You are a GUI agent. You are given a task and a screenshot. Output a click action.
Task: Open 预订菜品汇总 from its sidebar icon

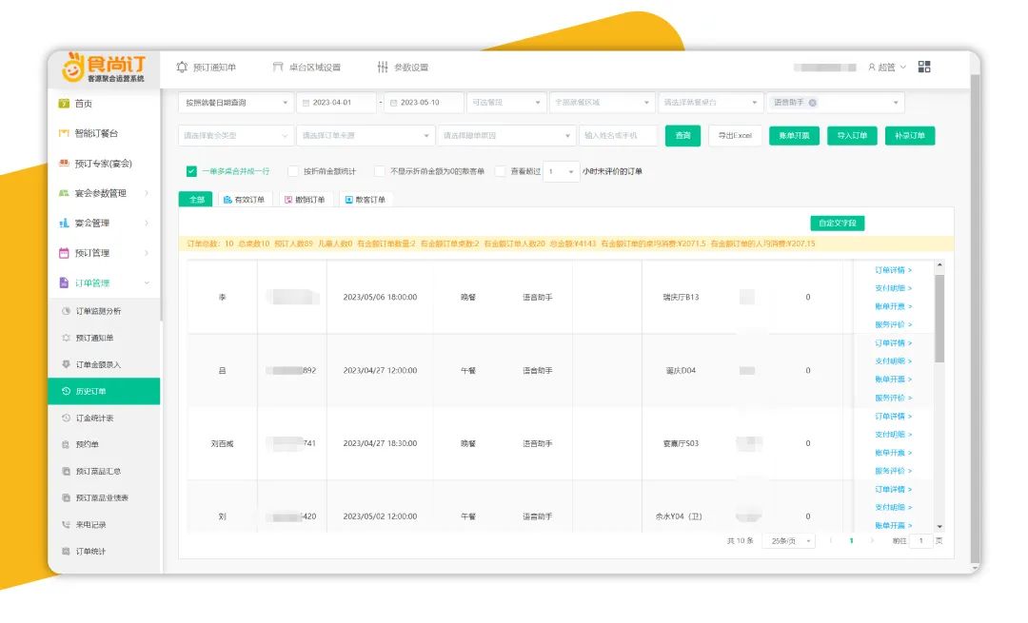(x=66, y=471)
